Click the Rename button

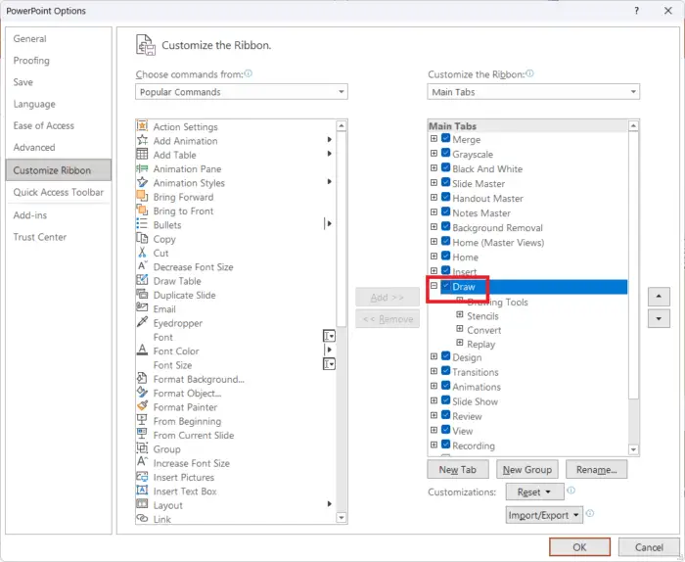point(596,469)
